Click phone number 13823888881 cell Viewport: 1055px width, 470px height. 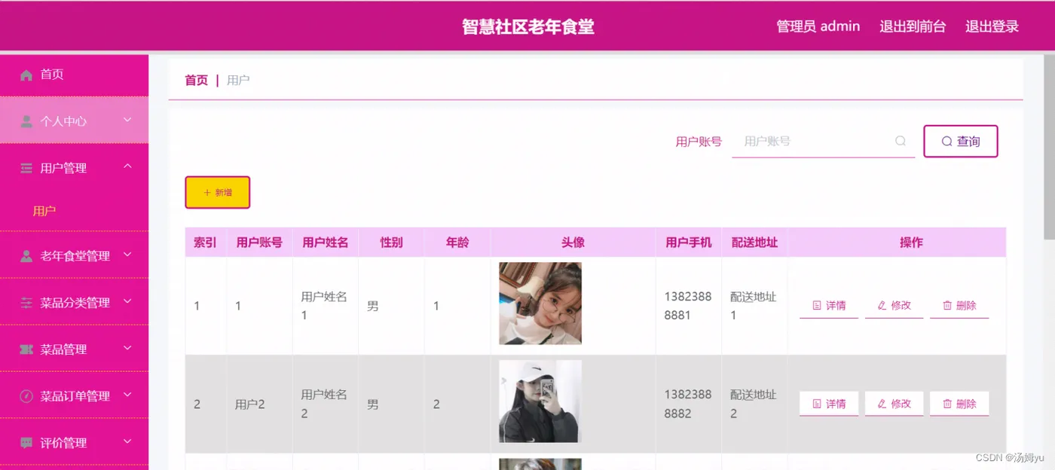688,306
